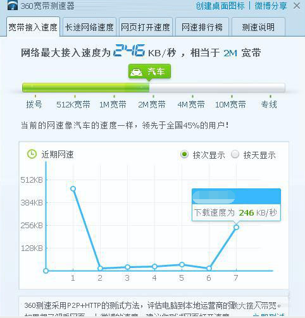305x318 pixels.
Task: Click the 专线 scale label
Action: tap(269, 104)
